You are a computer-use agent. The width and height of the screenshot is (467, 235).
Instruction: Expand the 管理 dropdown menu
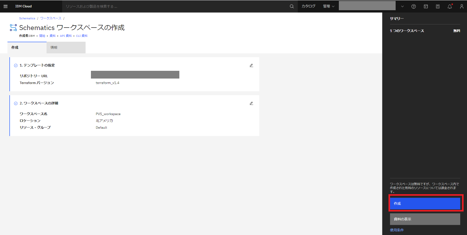[329, 6]
